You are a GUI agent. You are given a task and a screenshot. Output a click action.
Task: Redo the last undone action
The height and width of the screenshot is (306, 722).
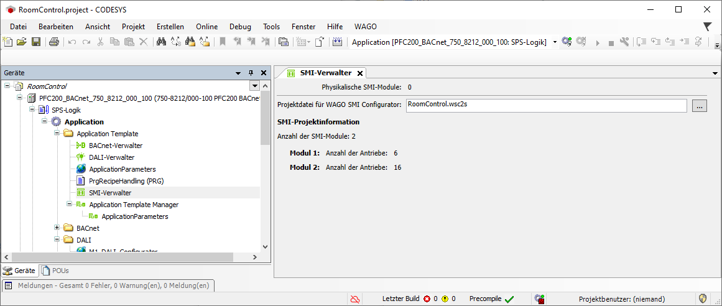point(86,42)
